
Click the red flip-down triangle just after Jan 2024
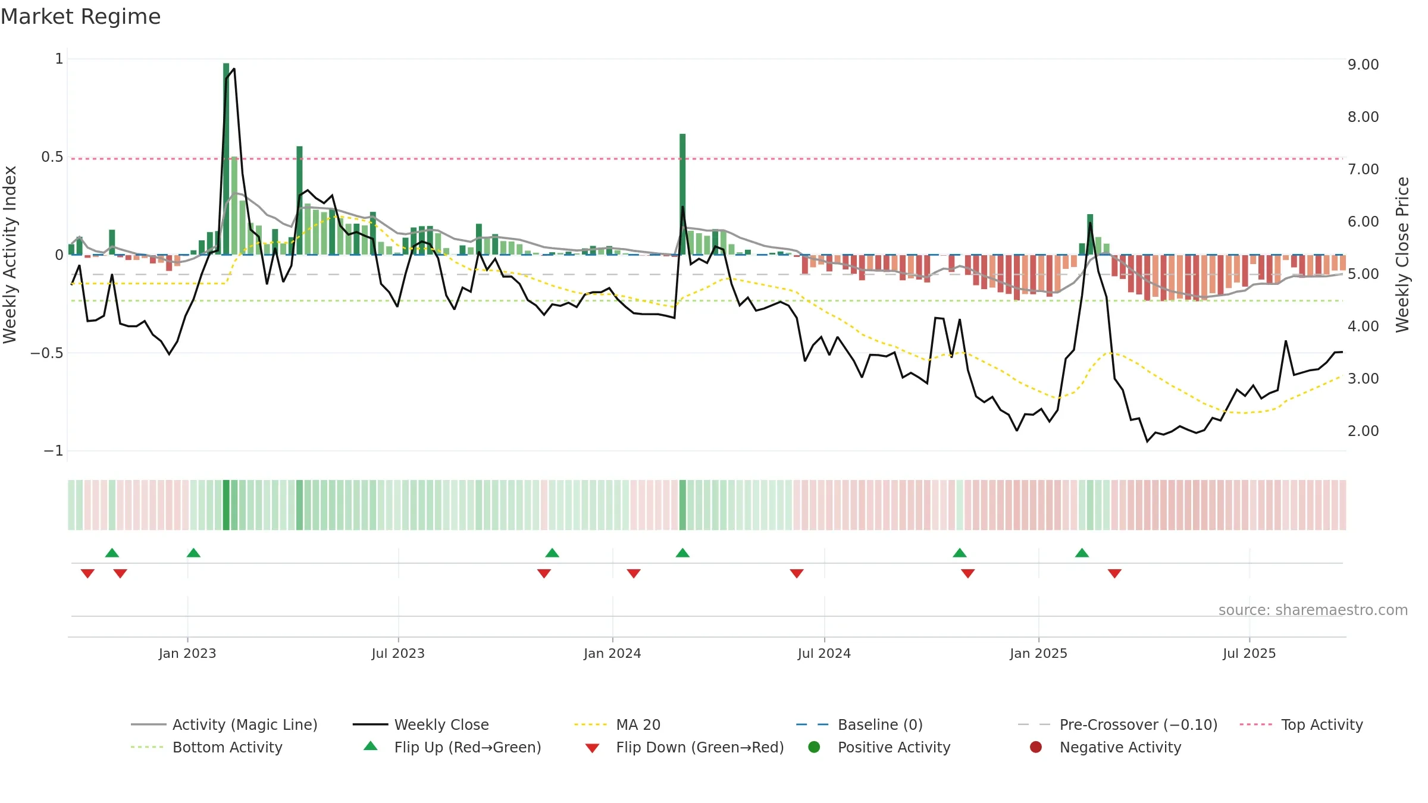tap(634, 573)
